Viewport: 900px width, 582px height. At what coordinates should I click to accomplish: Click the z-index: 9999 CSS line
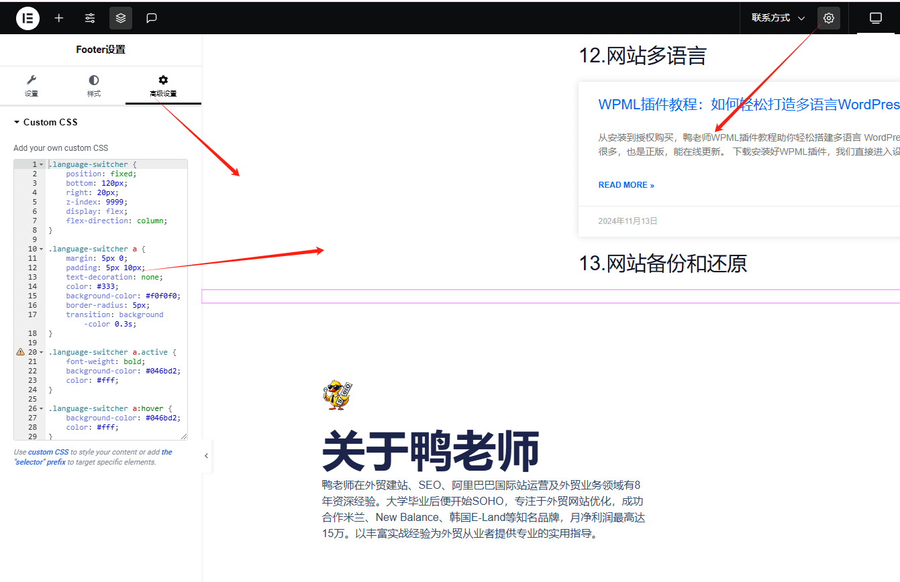97,202
